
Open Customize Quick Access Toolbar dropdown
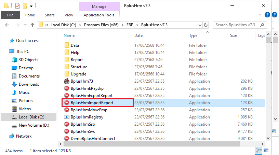pyautogui.click(x=31, y=6)
